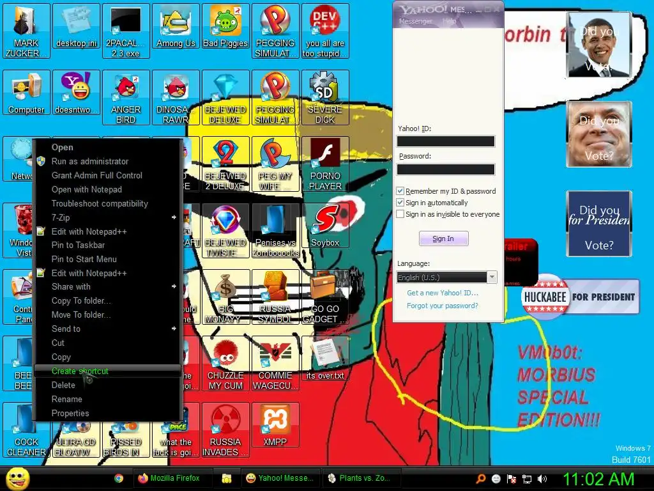Select the BEJEWED DELUXE gem icon
This screenshot has width=654, height=491.
(225, 98)
